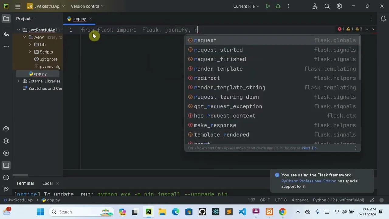This screenshot has width=389, height=219.
Task: Open the Current File run configuration dropdown
Action: 246,6
